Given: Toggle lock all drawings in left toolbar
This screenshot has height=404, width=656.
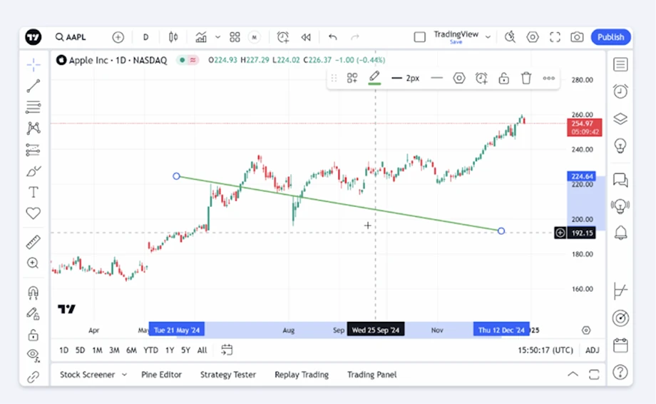Looking at the screenshot, I should pyautogui.click(x=33, y=335).
